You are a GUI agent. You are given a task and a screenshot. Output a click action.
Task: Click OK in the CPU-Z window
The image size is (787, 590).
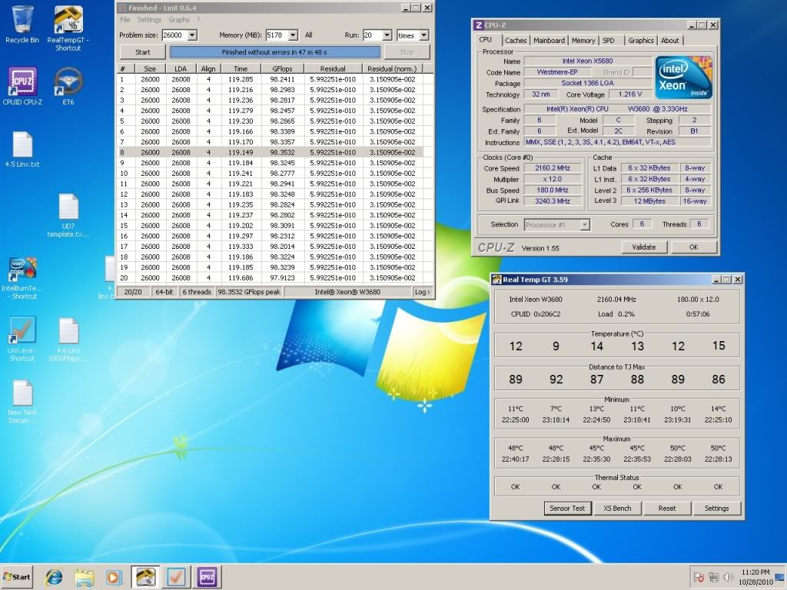pos(694,247)
